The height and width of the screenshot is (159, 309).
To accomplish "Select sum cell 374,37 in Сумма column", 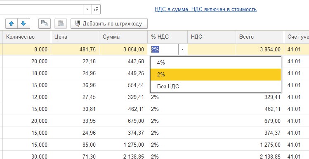I will click(123, 133).
